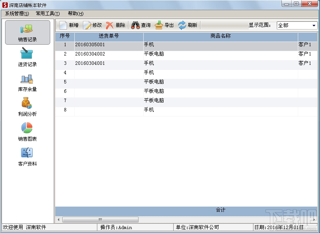The height and width of the screenshot is (233, 320).
Task: Click 客户1 in row 3
Action: [305, 63]
